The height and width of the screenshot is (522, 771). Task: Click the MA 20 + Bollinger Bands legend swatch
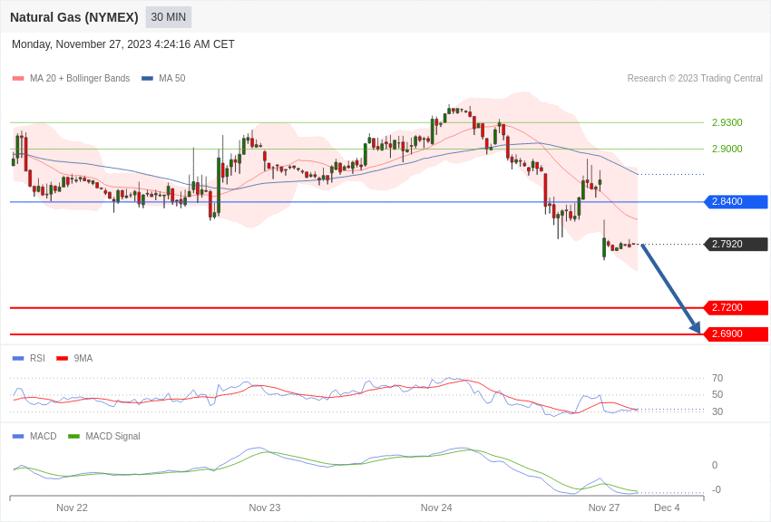point(18,79)
